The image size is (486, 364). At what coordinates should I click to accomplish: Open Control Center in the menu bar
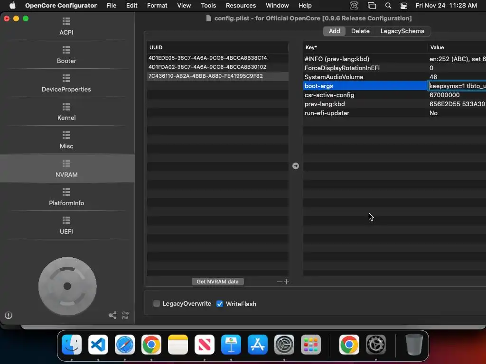pyautogui.click(x=404, y=6)
